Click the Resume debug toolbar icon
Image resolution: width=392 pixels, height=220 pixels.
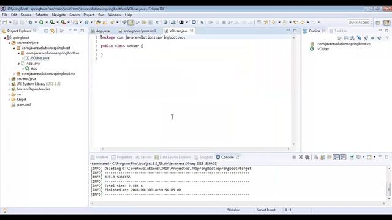[211, 23]
